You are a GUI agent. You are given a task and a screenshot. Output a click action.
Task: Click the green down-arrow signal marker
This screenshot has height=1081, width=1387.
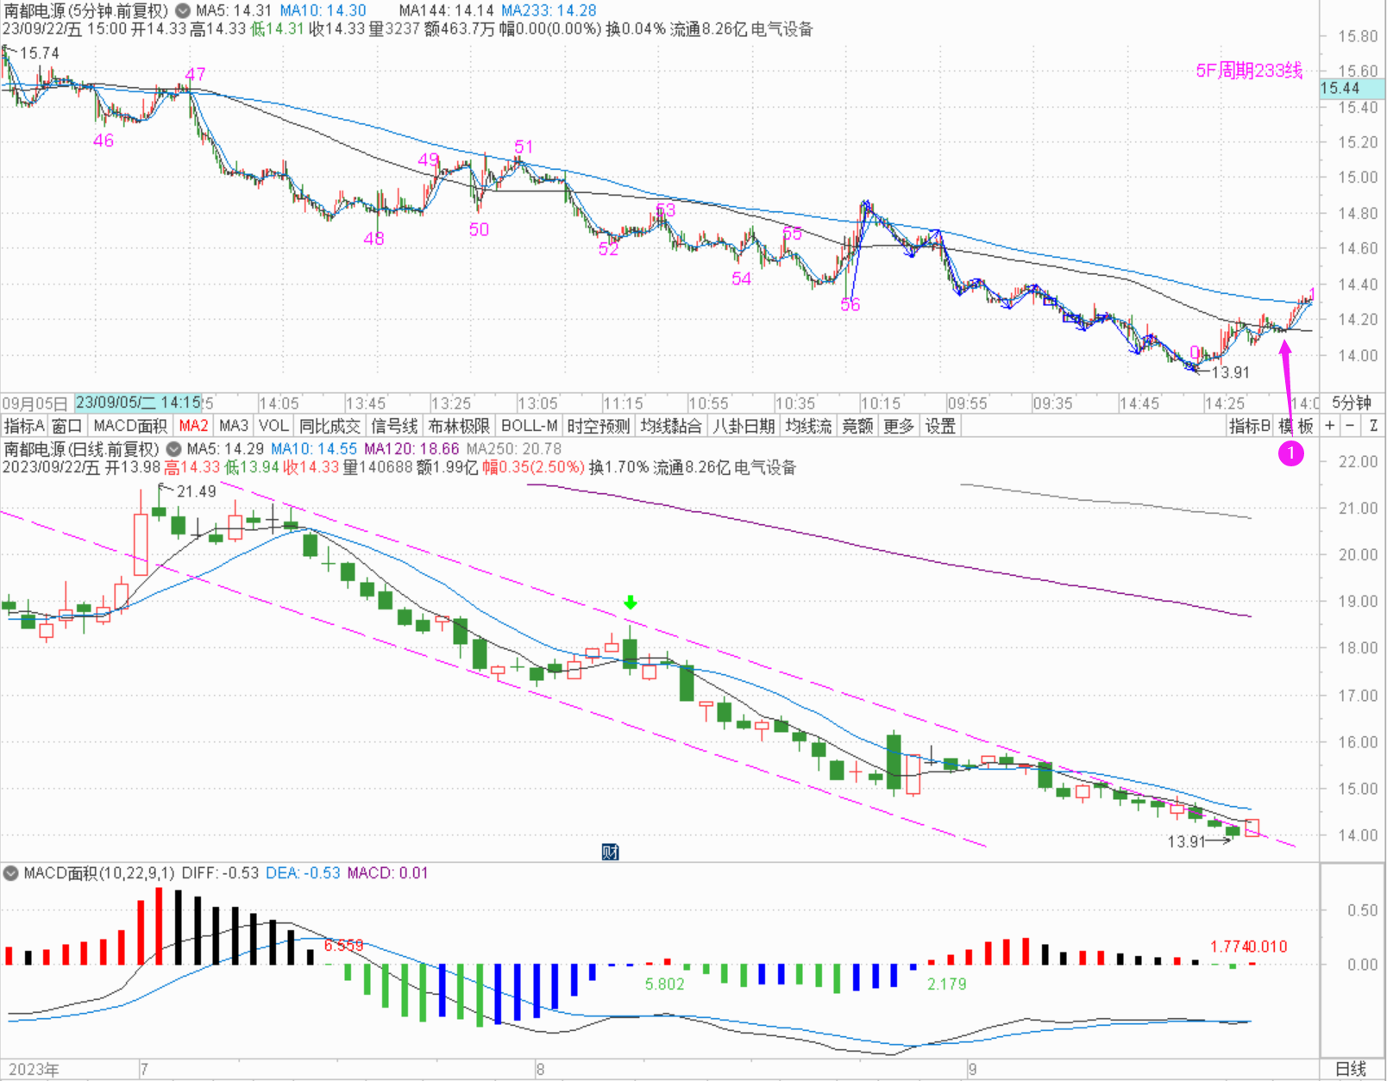click(631, 603)
